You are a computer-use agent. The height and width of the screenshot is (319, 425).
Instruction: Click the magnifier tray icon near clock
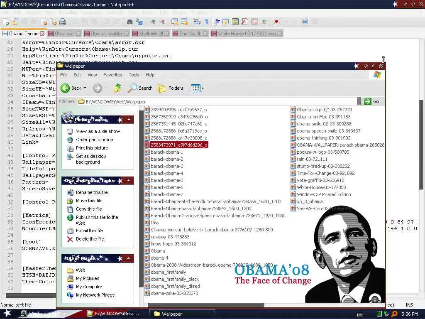point(395,314)
